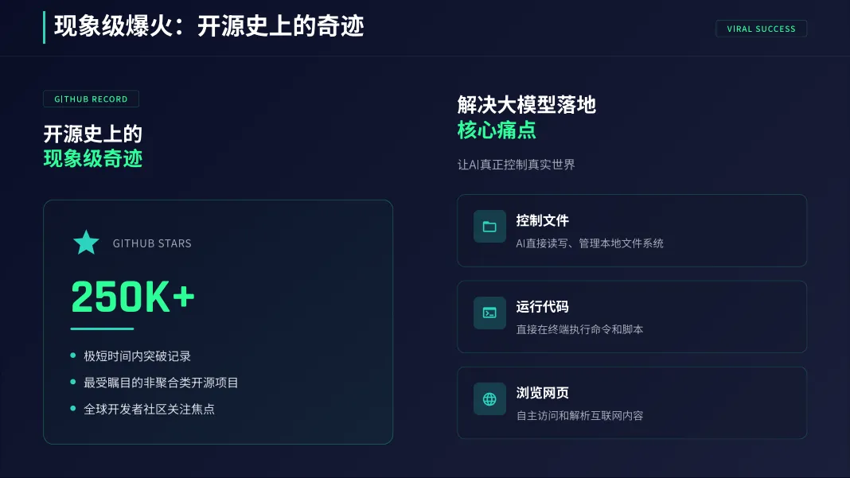Click the slide title 现象级爆火：开源史上的奇迹
The width and height of the screenshot is (850, 478).
(x=209, y=26)
